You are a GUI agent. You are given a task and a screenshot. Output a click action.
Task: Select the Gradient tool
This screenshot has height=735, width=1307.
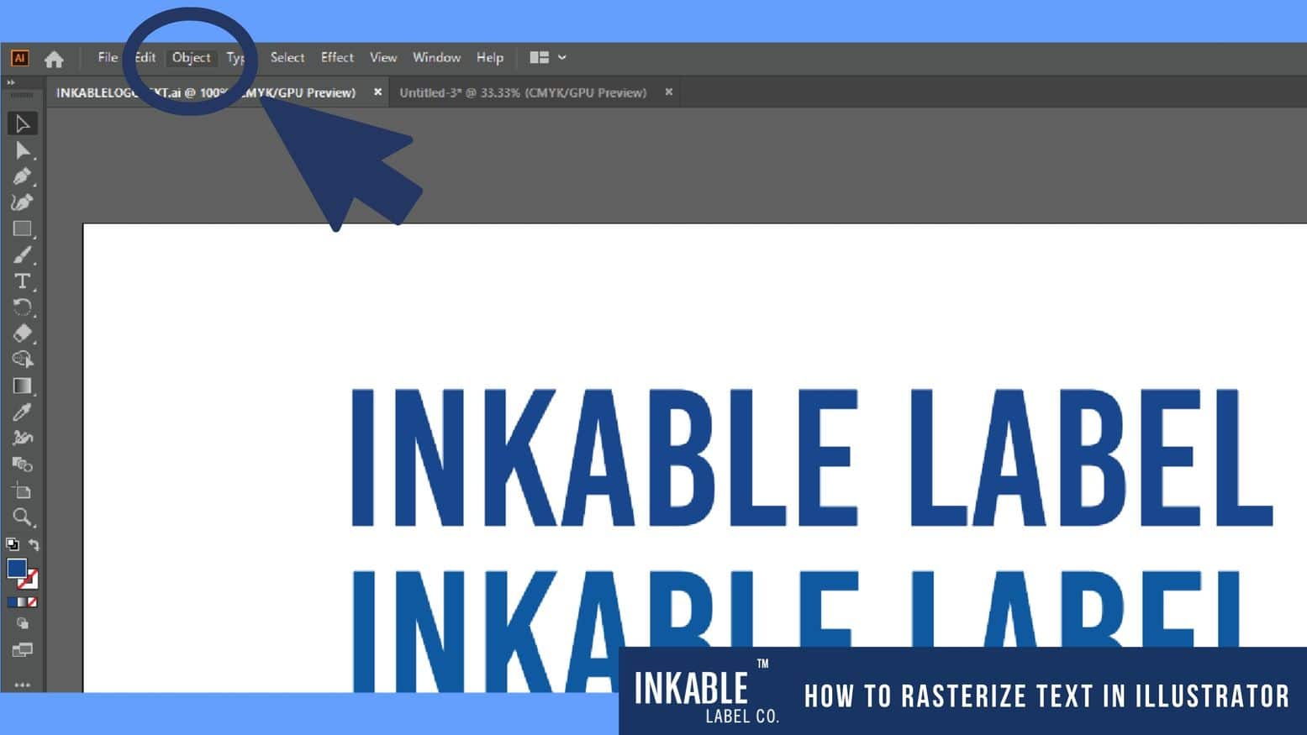(22, 386)
